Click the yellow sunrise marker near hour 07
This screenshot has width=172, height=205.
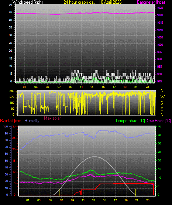(x=60, y=192)
